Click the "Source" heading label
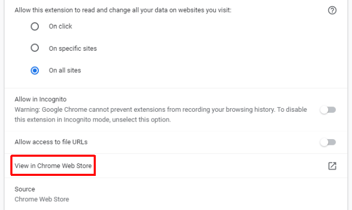The height and width of the screenshot is (210, 352). (x=24, y=189)
